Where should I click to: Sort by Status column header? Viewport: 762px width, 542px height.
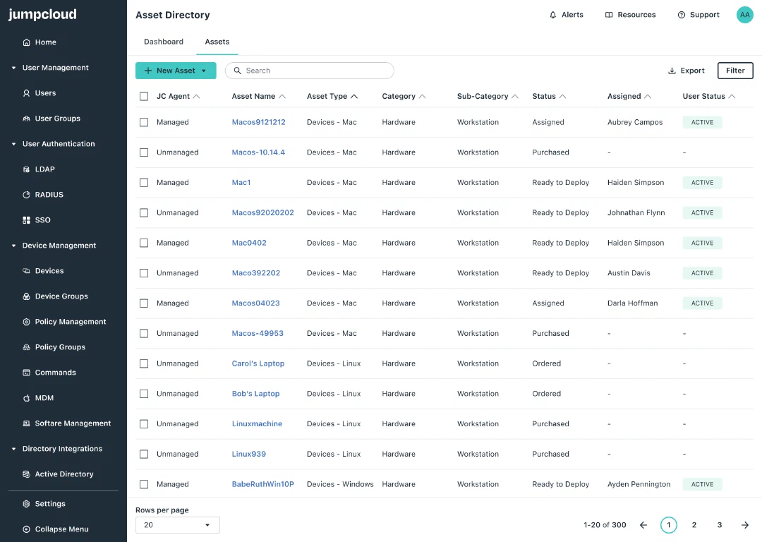(x=549, y=96)
